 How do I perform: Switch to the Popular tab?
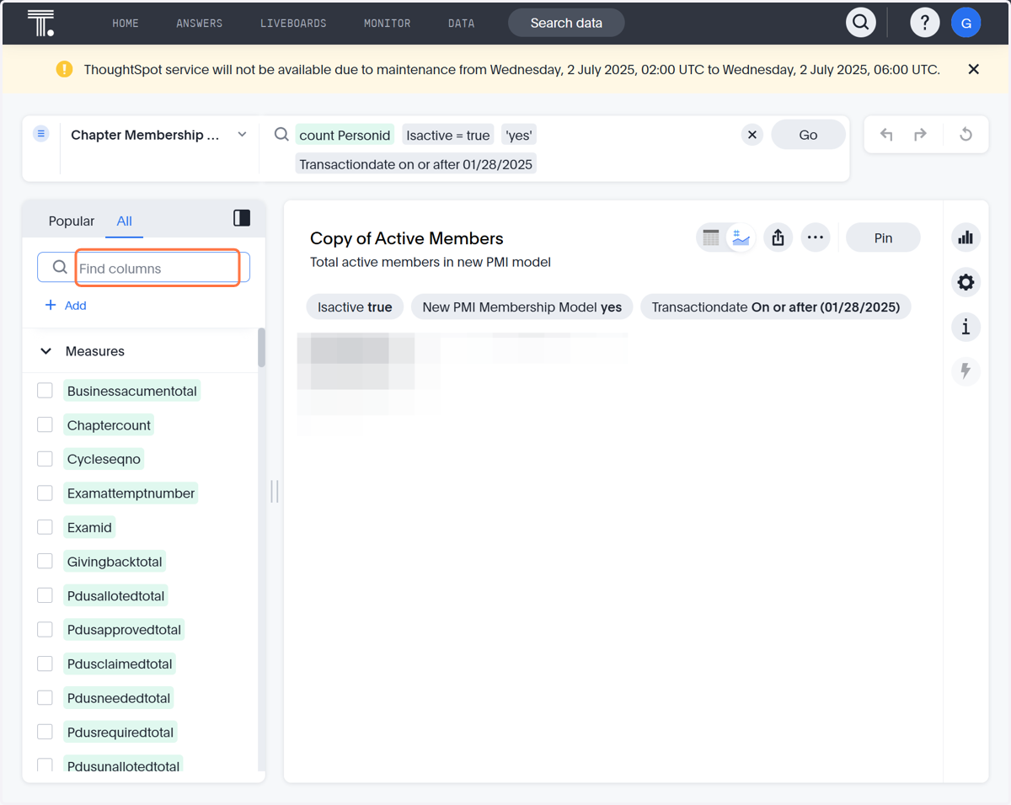click(x=72, y=221)
